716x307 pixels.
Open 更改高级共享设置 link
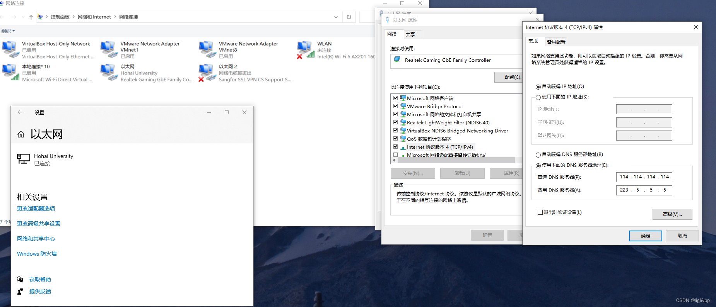[39, 224]
